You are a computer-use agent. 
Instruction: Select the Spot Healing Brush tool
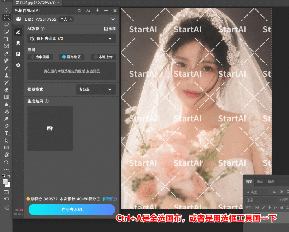point(6,61)
